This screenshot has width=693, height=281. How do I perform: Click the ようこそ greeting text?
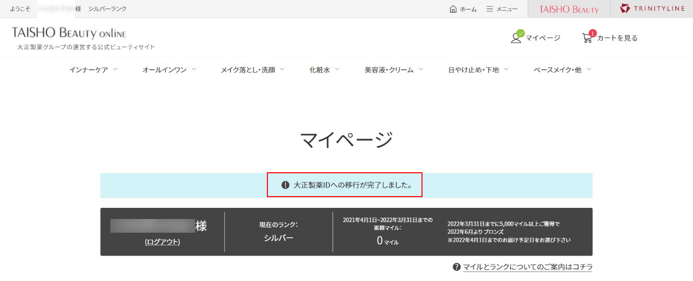tap(20, 9)
